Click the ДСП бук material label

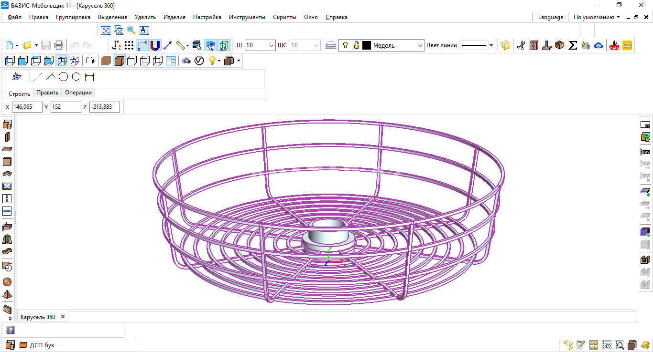tap(42, 345)
